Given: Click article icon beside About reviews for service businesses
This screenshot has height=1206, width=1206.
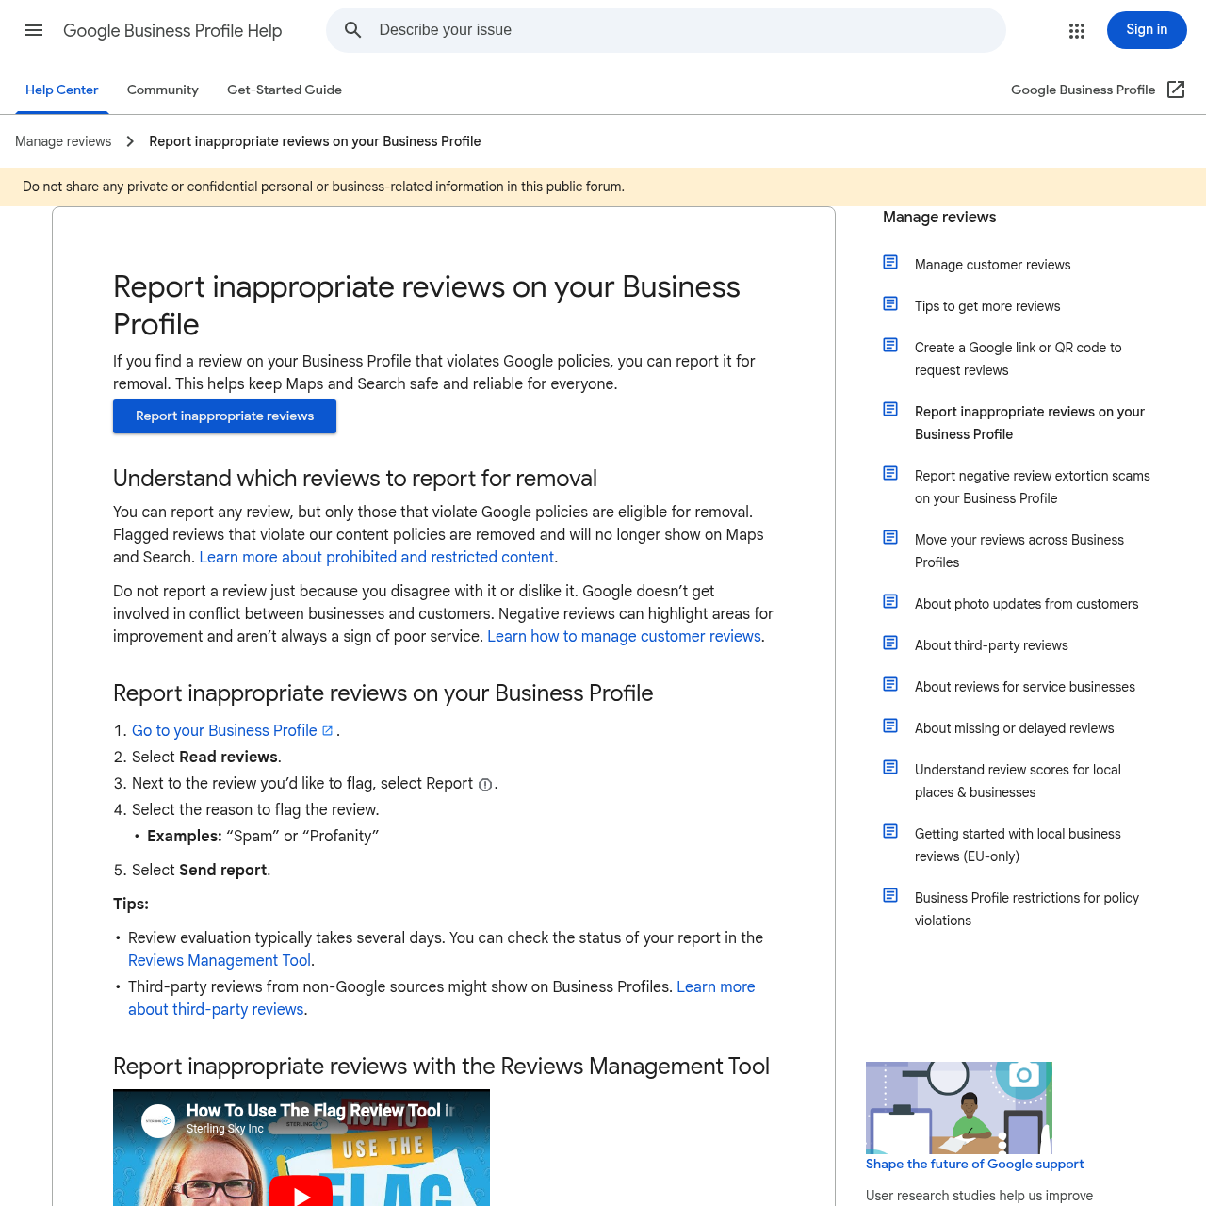Looking at the screenshot, I should [890, 684].
